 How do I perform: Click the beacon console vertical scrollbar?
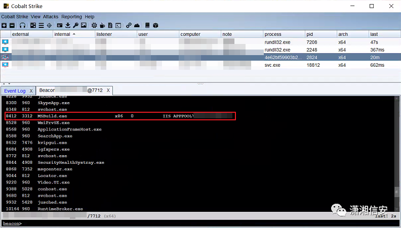pos(396,154)
